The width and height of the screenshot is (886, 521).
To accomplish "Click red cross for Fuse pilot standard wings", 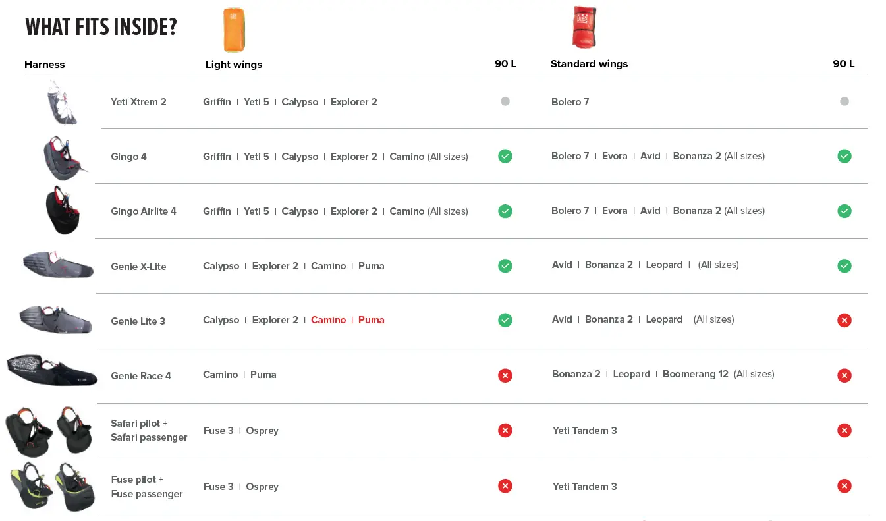I will pyautogui.click(x=844, y=486).
